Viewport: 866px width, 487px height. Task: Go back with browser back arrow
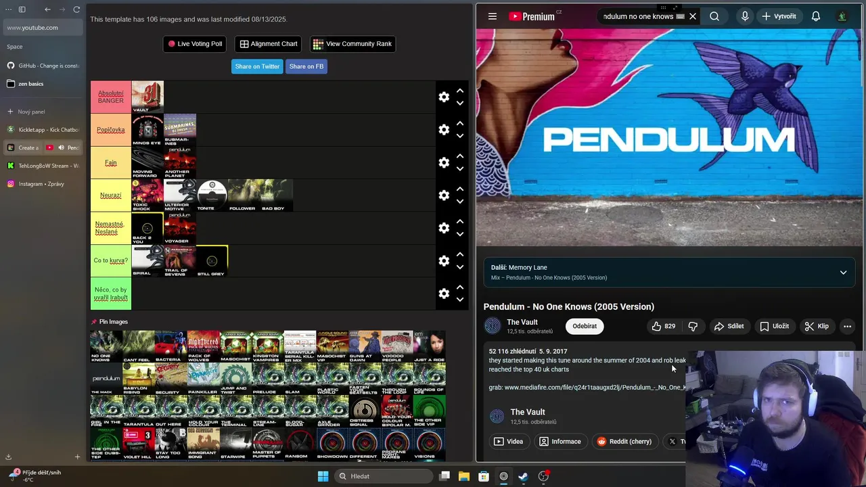47,9
